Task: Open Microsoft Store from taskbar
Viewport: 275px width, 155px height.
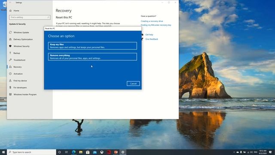Action: [88, 152]
